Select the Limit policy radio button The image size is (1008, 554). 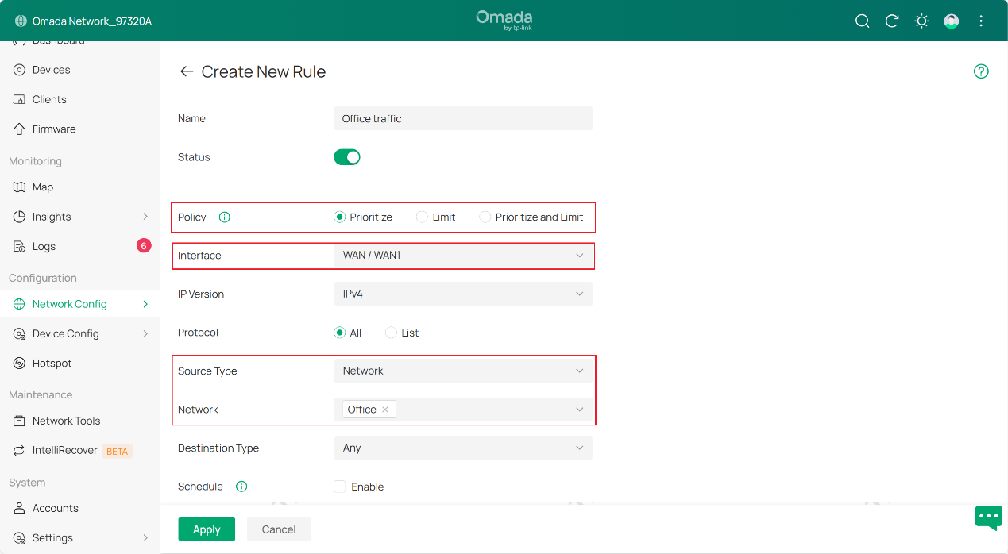point(421,216)
